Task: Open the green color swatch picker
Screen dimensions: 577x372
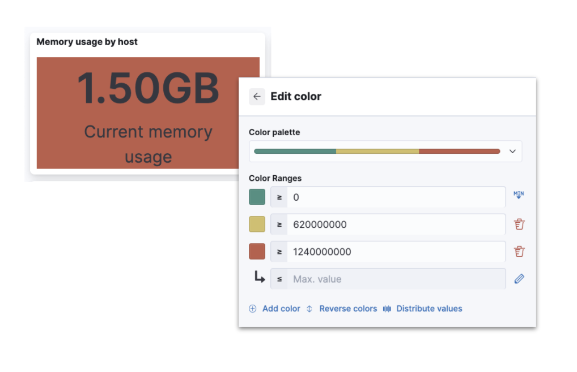Action: click(x=257, y=197)
